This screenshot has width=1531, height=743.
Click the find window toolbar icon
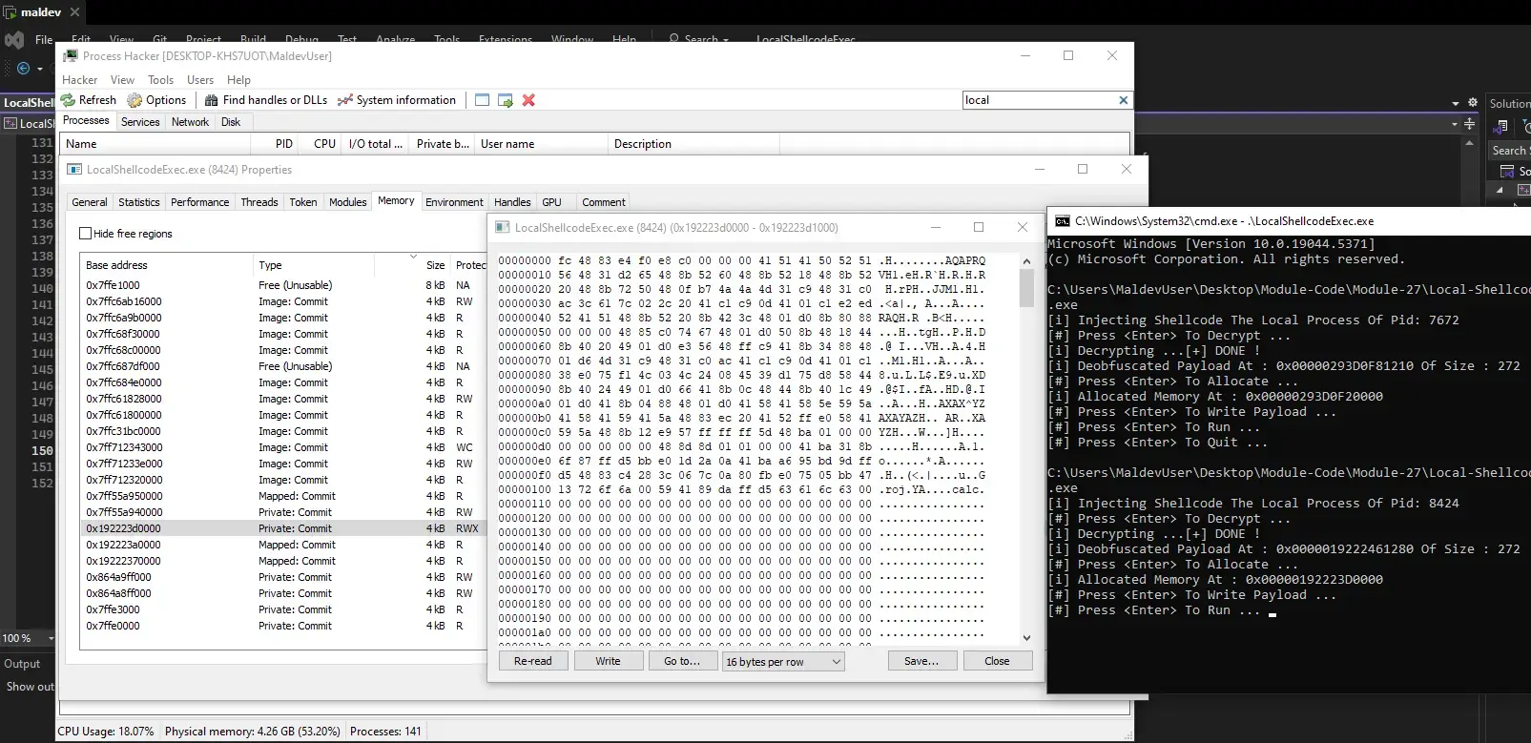(482, 100)
